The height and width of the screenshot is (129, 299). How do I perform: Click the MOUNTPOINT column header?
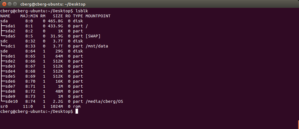pyautogui.click(x=98, y=16)
